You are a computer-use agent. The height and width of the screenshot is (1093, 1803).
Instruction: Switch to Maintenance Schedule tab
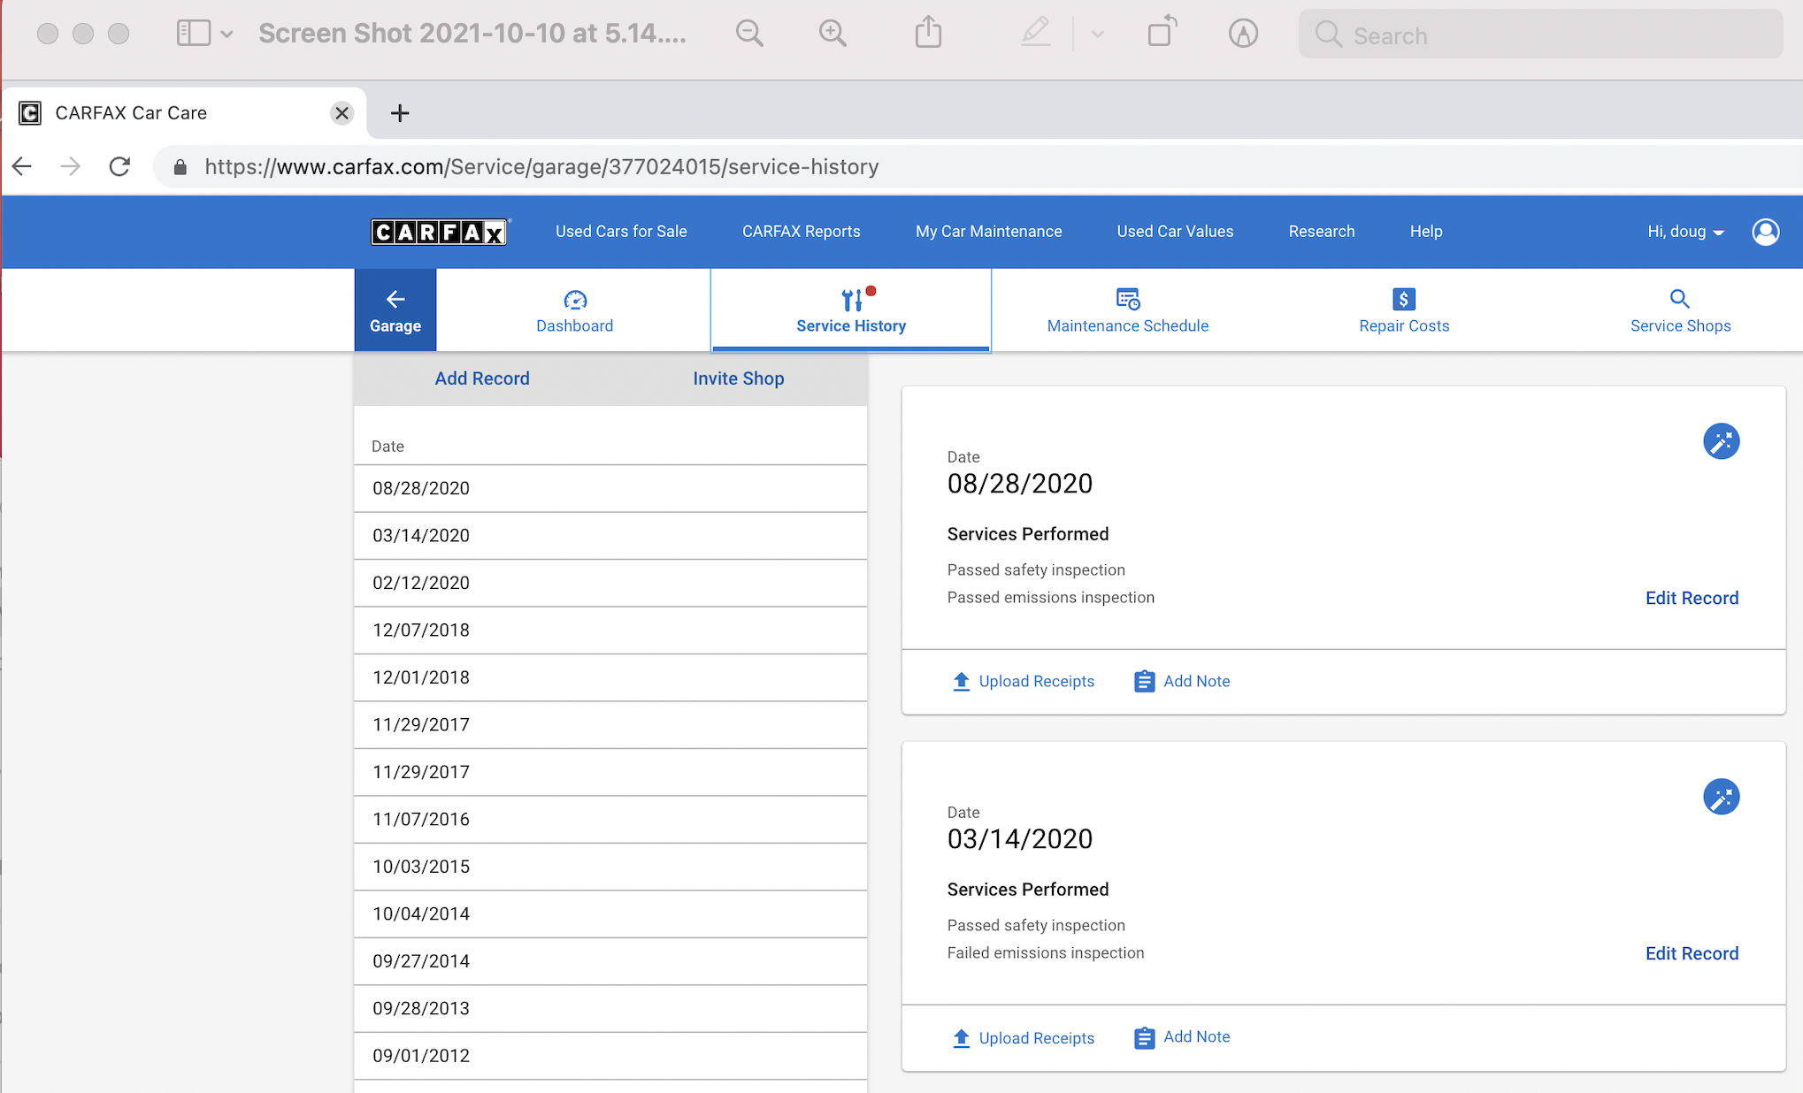click(1127, 310)
